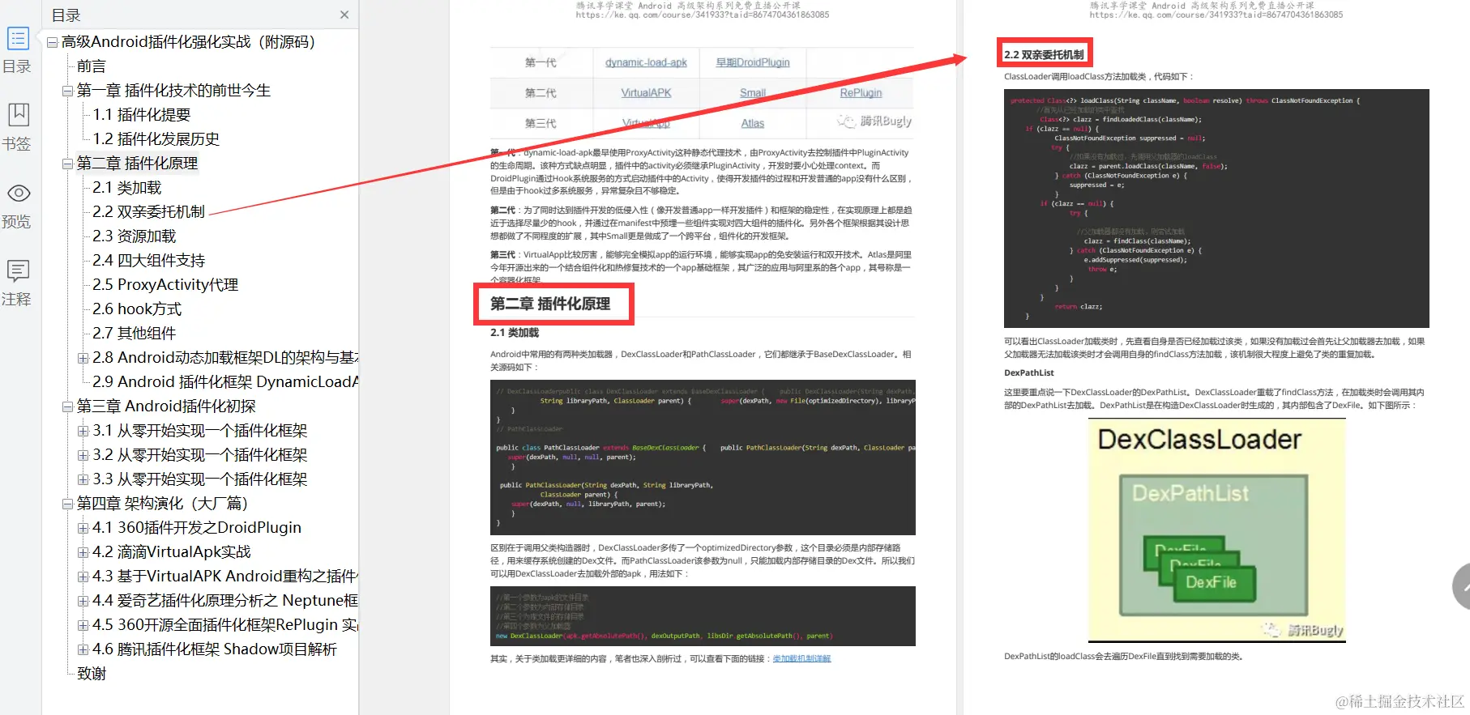Select 第三章 Android插件化初探 entry
Screen dimensions: 1470x715
166,406
